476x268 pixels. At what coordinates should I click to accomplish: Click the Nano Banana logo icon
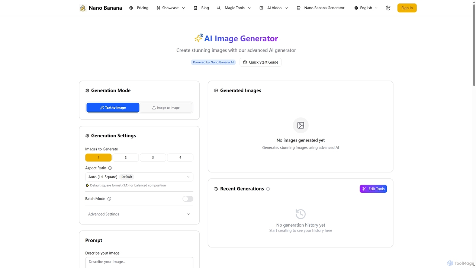click(x=83, y=8)
